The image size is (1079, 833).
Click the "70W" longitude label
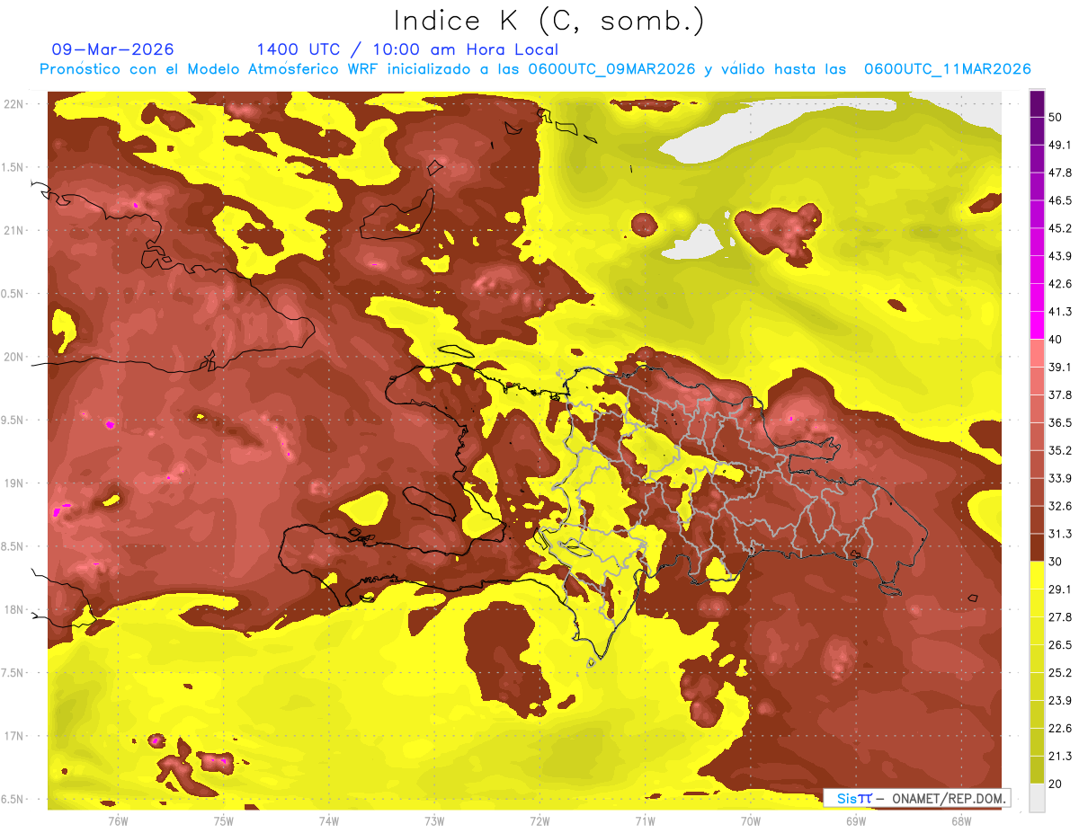pyautogui.click(x=751, y=820)
